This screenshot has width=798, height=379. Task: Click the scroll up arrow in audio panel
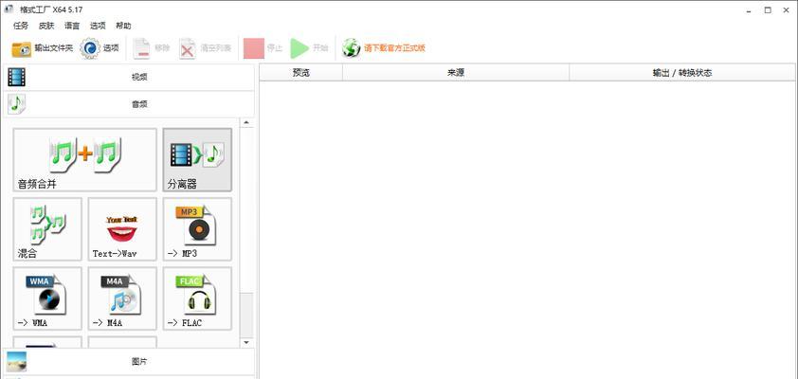pyautogui.click(x=246, y=122)
